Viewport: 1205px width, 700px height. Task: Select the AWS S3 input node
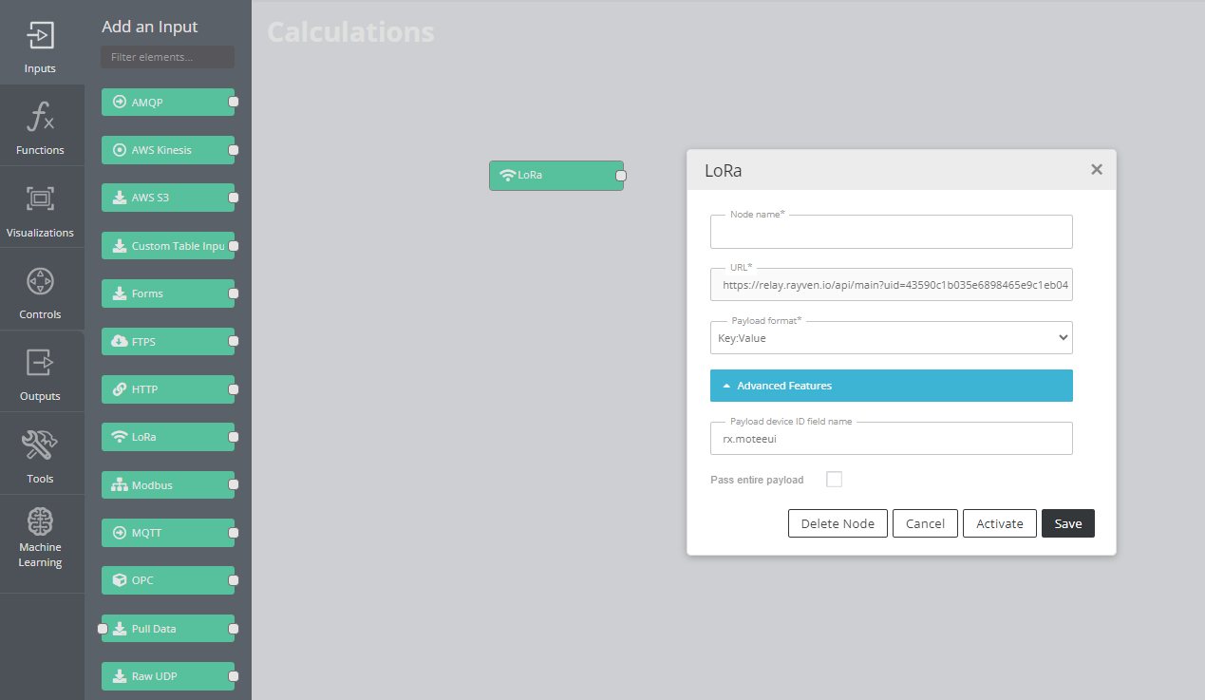[168, 198]
